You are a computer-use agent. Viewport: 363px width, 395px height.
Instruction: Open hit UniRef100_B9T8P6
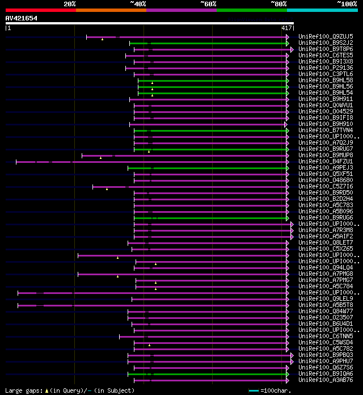pyautogui.click(x=326, y=49)
